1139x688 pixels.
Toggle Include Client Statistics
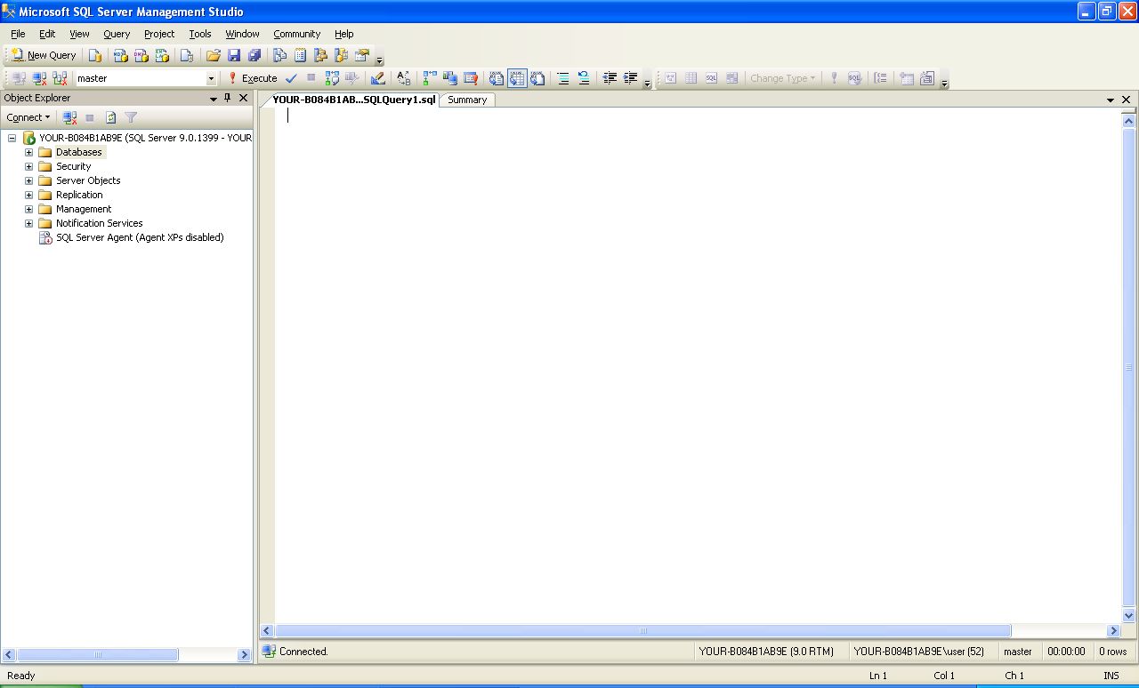[450, 78]
